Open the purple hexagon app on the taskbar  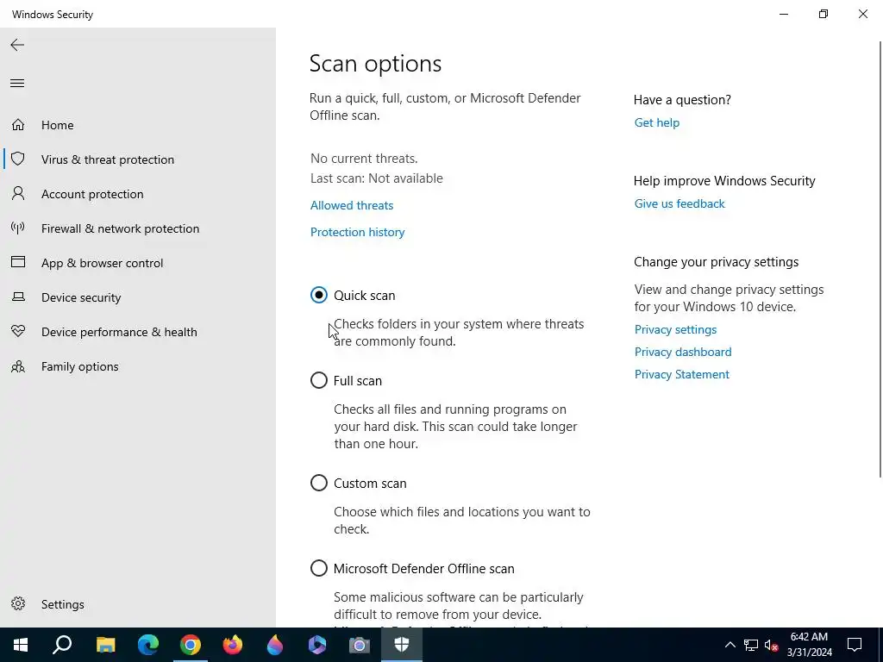tap(317, 645)
